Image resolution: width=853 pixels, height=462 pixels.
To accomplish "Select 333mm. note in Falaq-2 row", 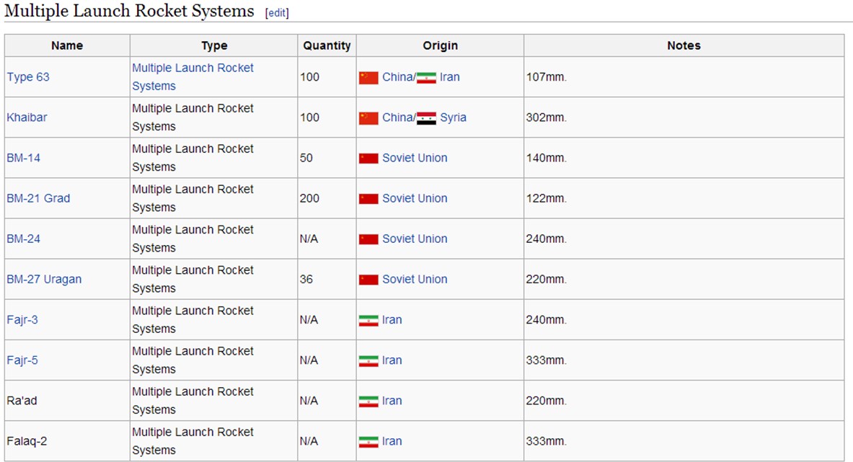I will [x=546, y=441].
